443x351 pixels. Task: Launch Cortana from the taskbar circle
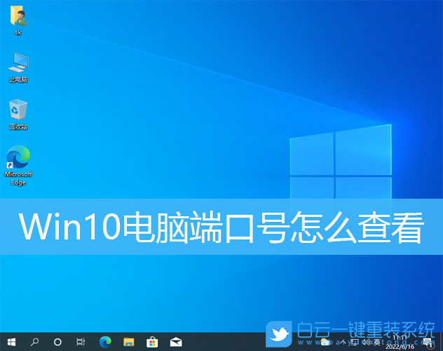click(57, 343)
